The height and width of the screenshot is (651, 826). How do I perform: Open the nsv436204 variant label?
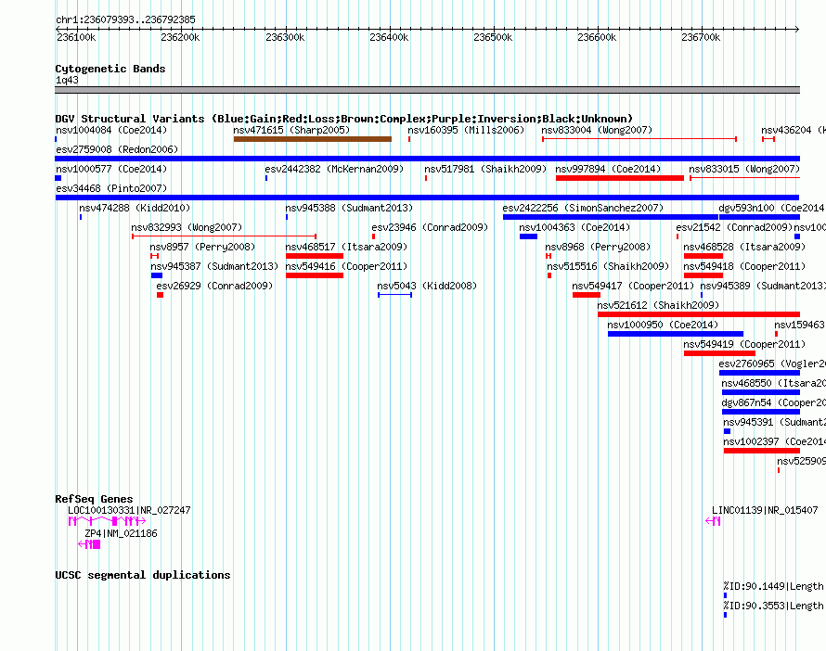tap(793, 130)
